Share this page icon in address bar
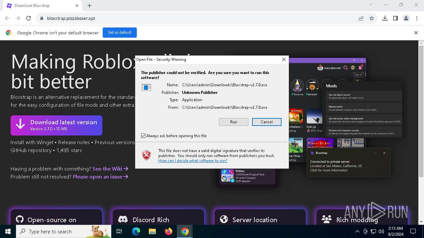This screenshot has height=238, width=424. (361, 18)
